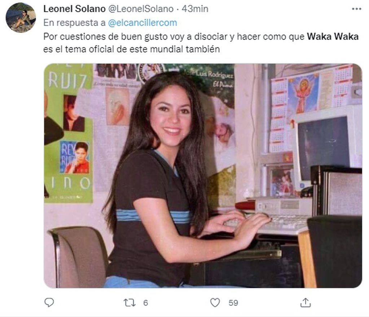Click the Rey Ruiz poster in photo
The height and width of the screenshot is (317, 369).
pos(75,157)
